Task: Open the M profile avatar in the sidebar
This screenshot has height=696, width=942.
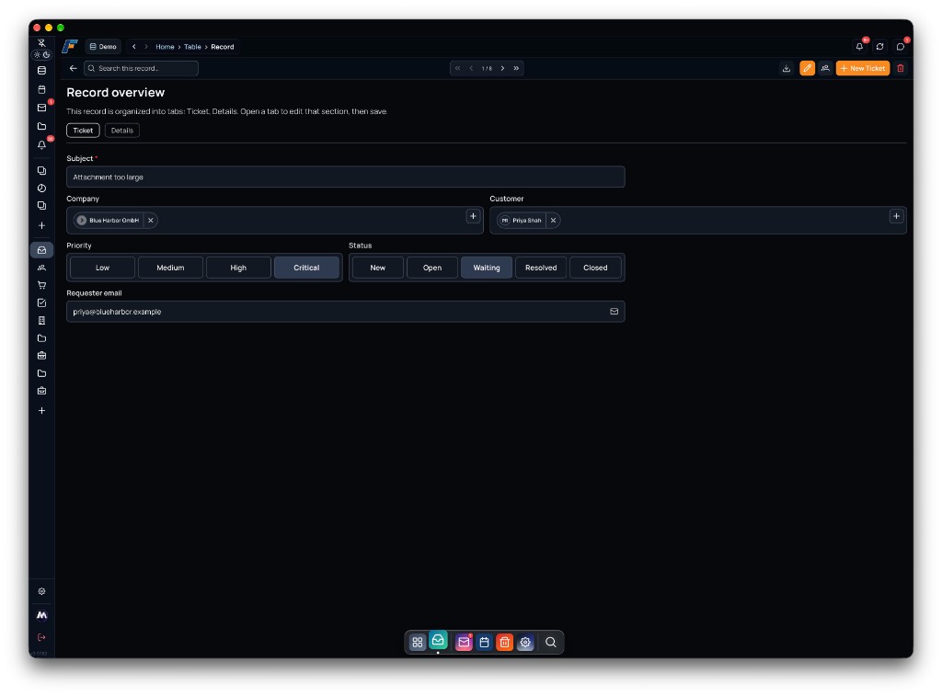Action: pyautogui.click(x=41, y=615)
